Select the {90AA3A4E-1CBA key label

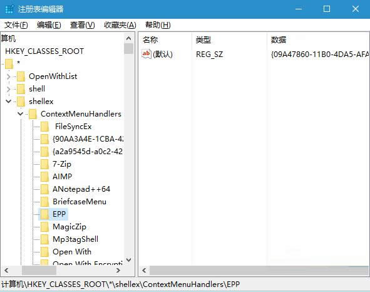(88, 139)
